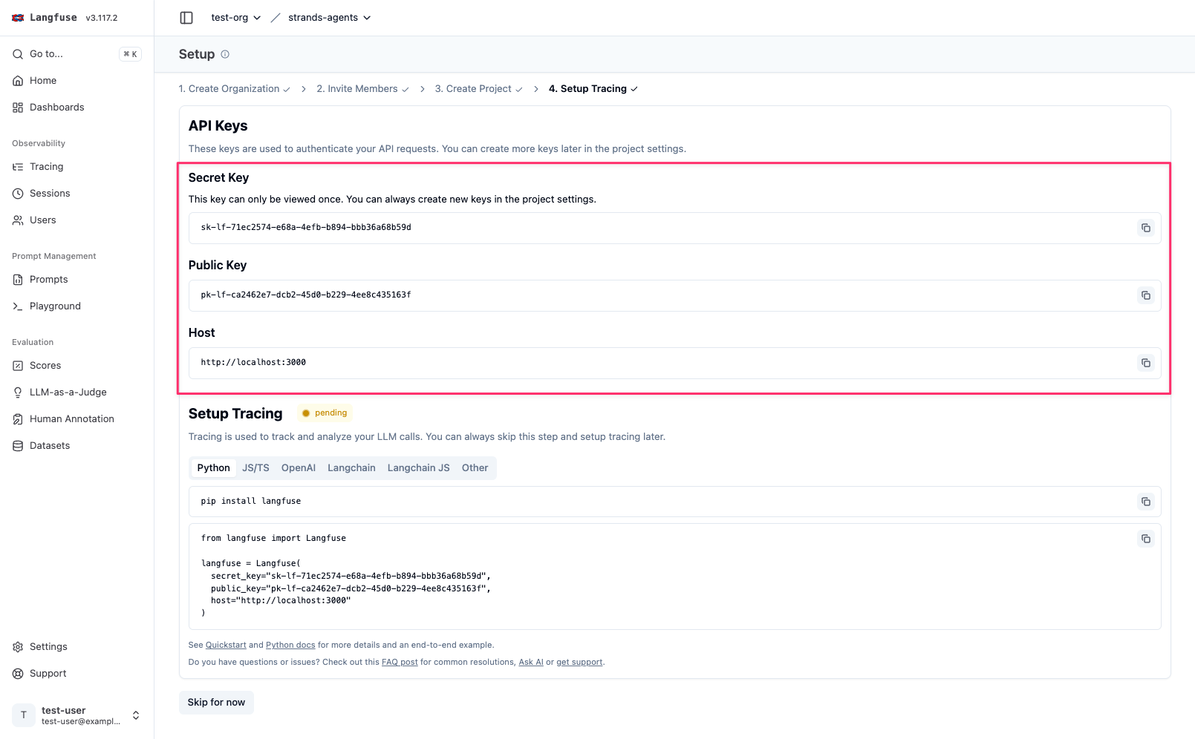Copy the Host URL
This screenshot has height=739, width=1195.
click(1145, 363)
